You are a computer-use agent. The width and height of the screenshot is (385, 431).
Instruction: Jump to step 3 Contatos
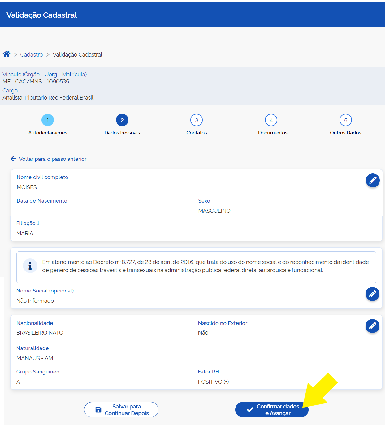click(197, 120)
